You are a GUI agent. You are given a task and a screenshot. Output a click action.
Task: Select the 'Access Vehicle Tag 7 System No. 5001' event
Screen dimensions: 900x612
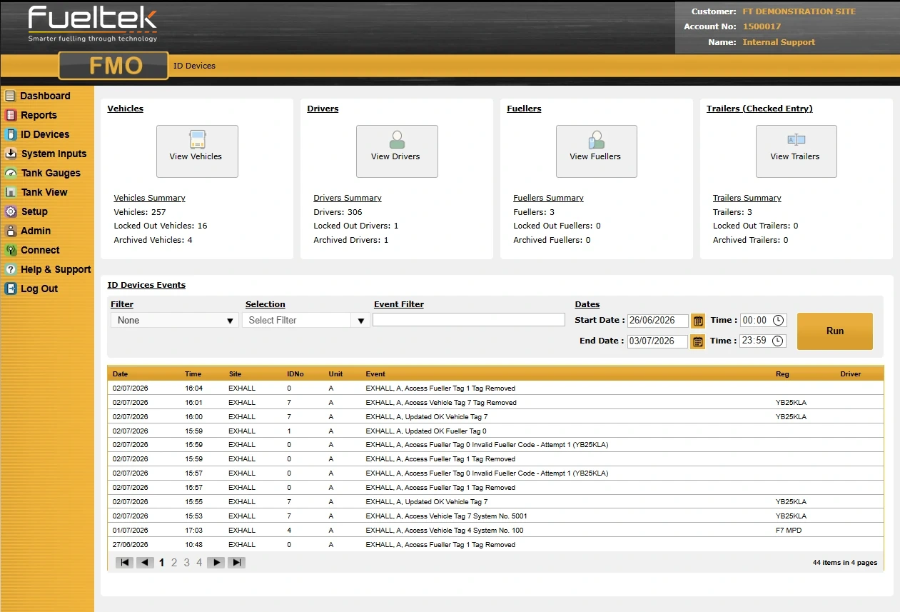click(495, 516)
